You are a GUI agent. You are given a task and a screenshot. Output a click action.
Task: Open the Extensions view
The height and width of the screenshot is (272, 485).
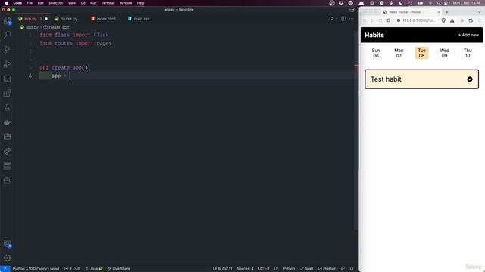click(7, 93)
